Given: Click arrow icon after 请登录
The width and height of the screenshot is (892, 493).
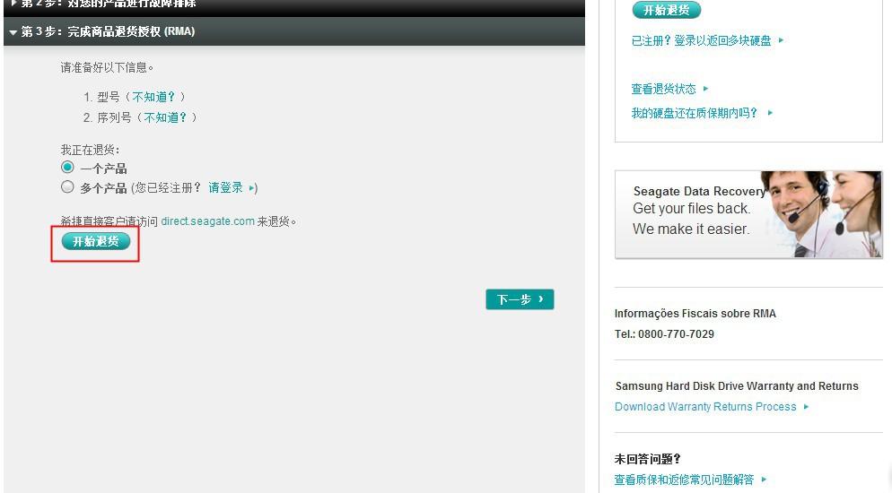Looking at the screenshot, I should 252,188.
